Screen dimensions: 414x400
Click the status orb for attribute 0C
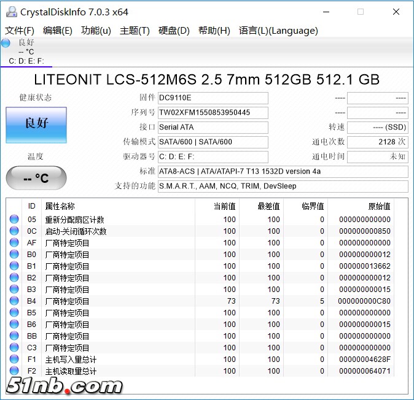click(x=14, y=231)
